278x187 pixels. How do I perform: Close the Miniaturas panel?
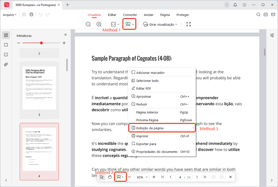66,35
